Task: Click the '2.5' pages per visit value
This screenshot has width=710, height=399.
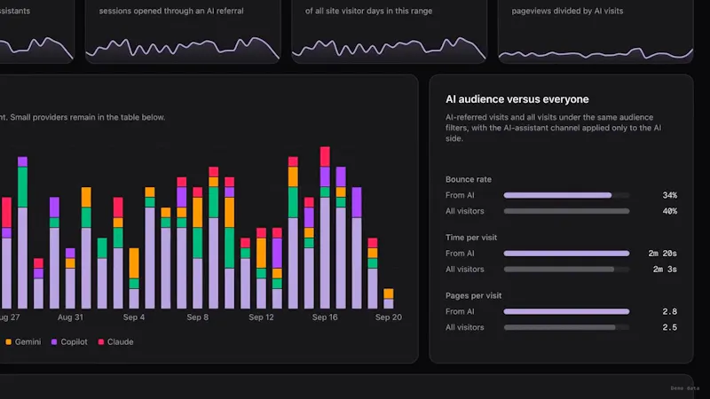Action: (670, 327)
